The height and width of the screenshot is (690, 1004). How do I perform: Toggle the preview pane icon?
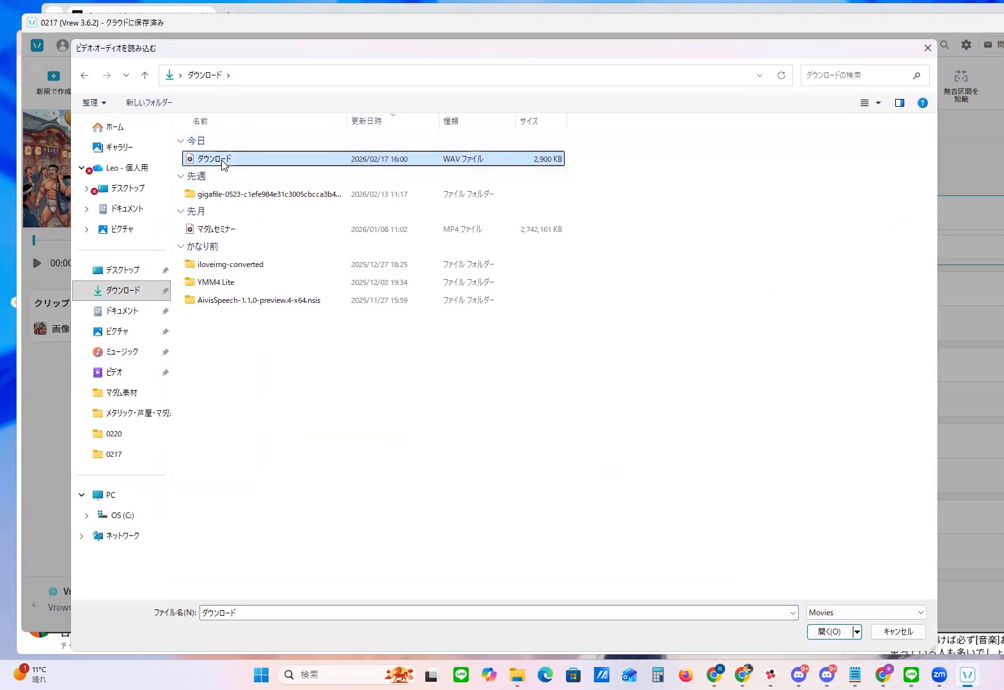[x=900, y=103]
